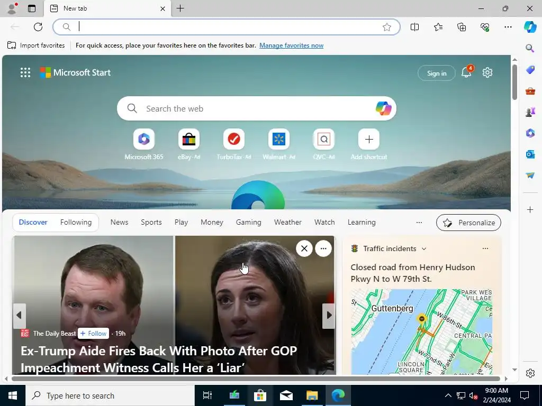Viewport: 542px width, 406px height.
Task: Click Personalize button
Action: [468, 223]
